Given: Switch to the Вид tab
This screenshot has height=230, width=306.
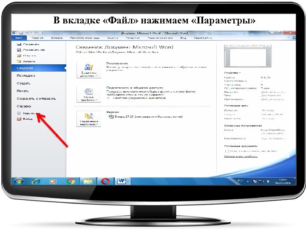Looking at the screenshot, I should [x=183, y=38].
